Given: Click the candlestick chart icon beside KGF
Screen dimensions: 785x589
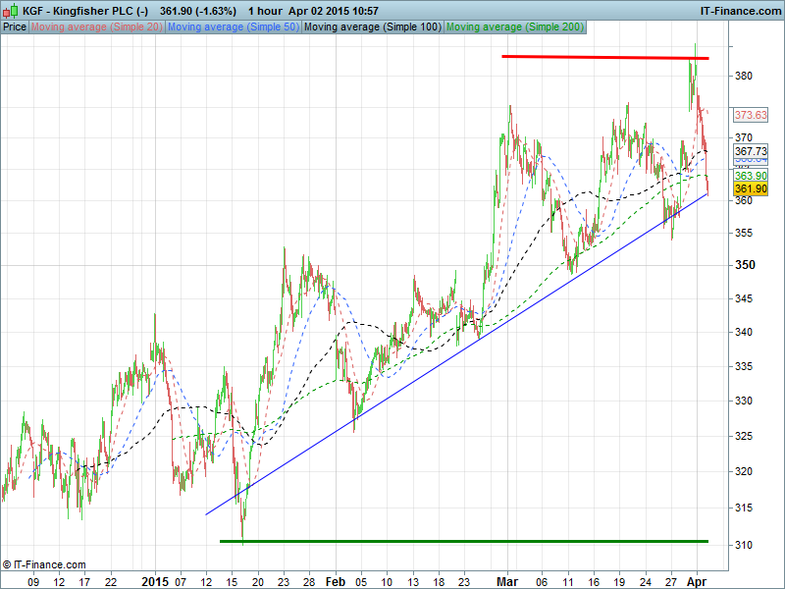Looking at the screenshot, I should [x=11, y=10].
